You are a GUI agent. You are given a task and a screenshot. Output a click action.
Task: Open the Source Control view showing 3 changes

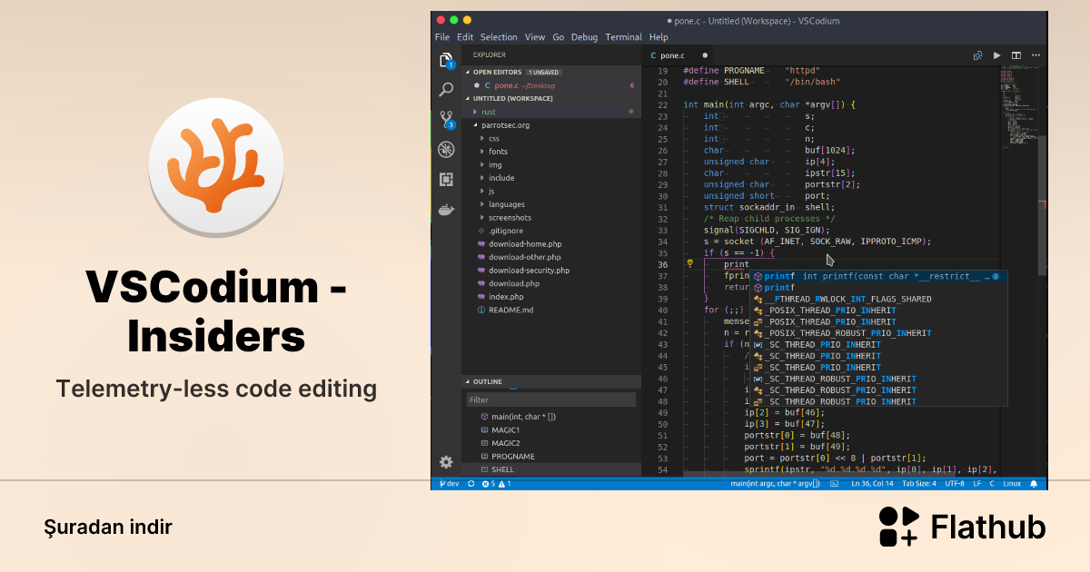click(x=446, y=119)
